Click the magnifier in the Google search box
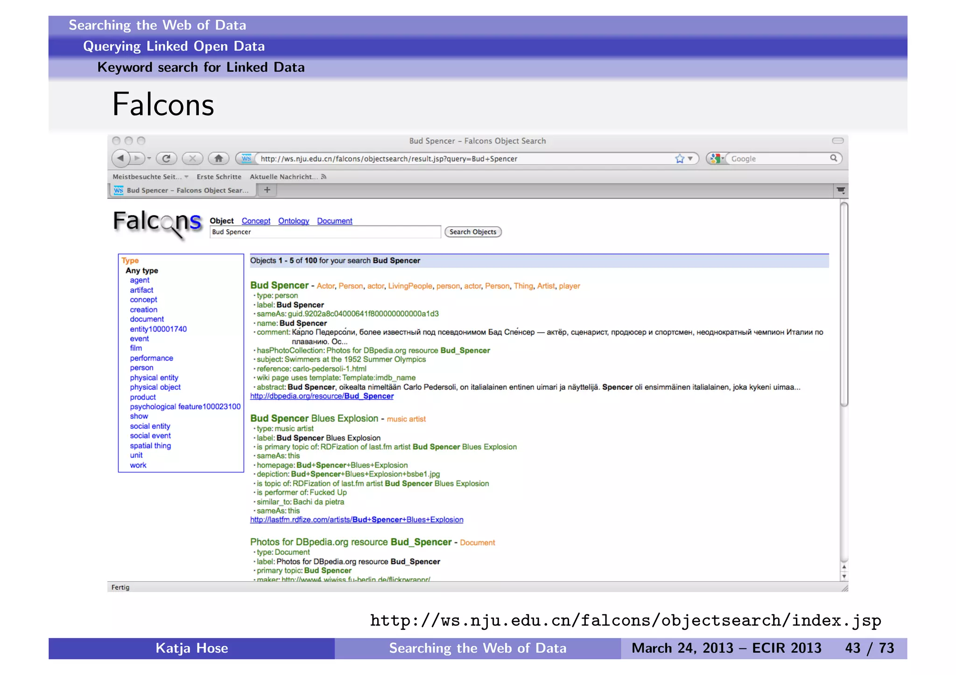The height and width of the screenshot is (675, 956). click(833, 158)
